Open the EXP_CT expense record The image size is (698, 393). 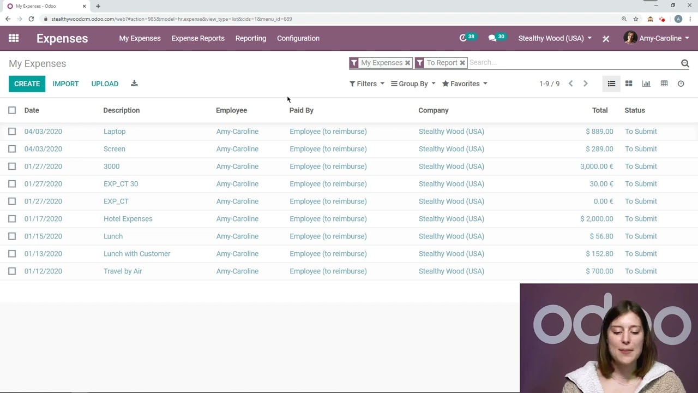tap(116, 201)
